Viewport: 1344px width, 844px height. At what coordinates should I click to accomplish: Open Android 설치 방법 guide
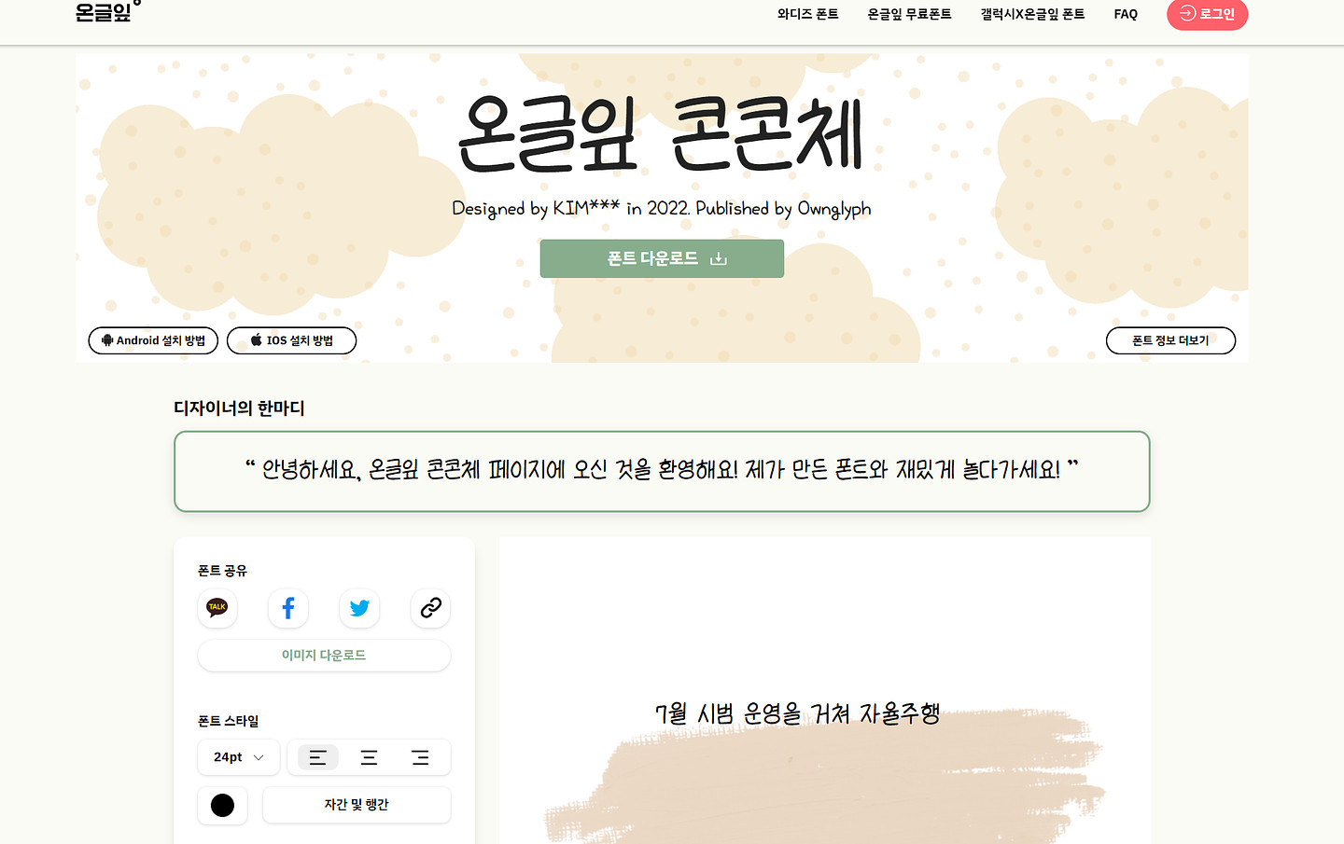[x=153, y=340]
